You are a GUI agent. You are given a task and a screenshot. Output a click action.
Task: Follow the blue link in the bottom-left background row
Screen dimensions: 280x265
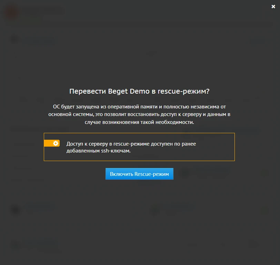tap(38, 242)
